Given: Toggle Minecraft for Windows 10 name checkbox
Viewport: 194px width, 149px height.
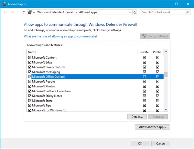Looking at the screenshot, I should [x=30, y=110].
